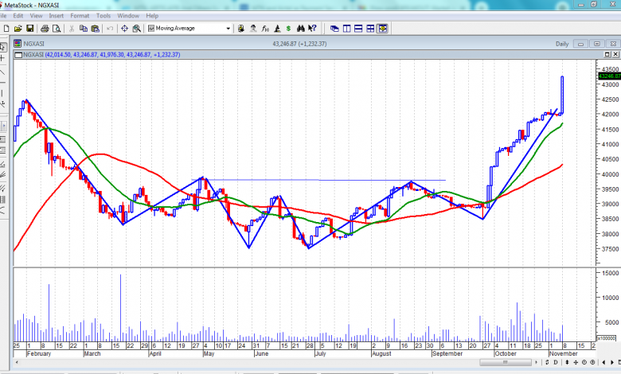The width and height of the screenshot is (621, 374).
Task: Open Print Preview from the toolbar
Action: point(57,29)
